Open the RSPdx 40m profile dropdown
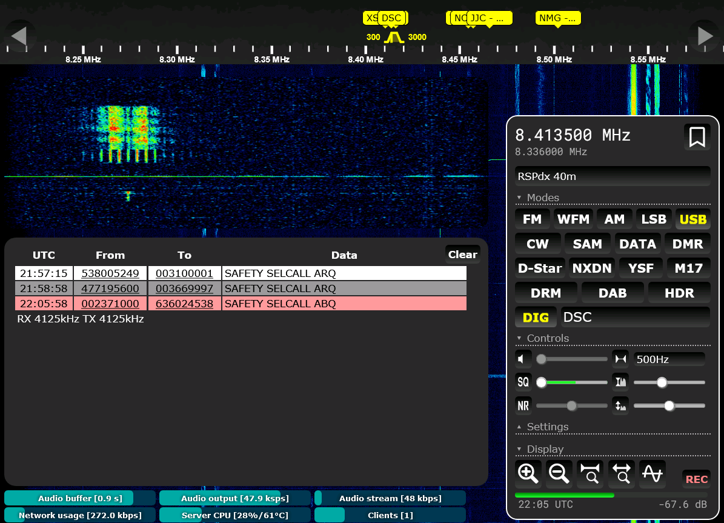This screenshot has width=724, height=523. [612, 176]
